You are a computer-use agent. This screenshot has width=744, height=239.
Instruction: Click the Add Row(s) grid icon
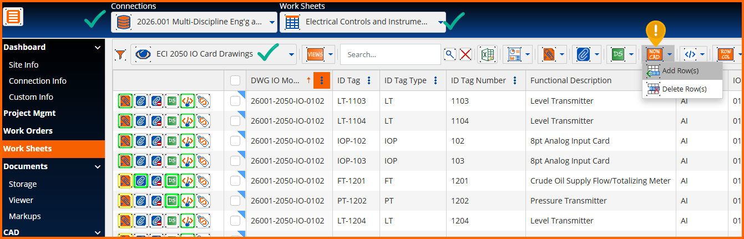653,71
